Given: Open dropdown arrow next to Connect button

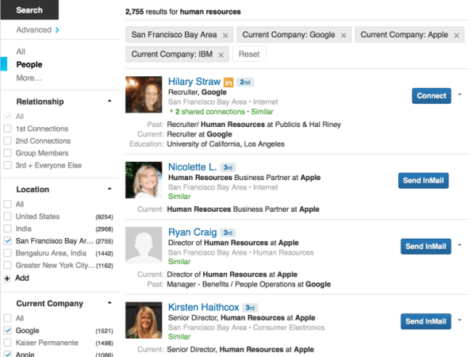Looking at the screenshot, I should click(x=459, y=94).
